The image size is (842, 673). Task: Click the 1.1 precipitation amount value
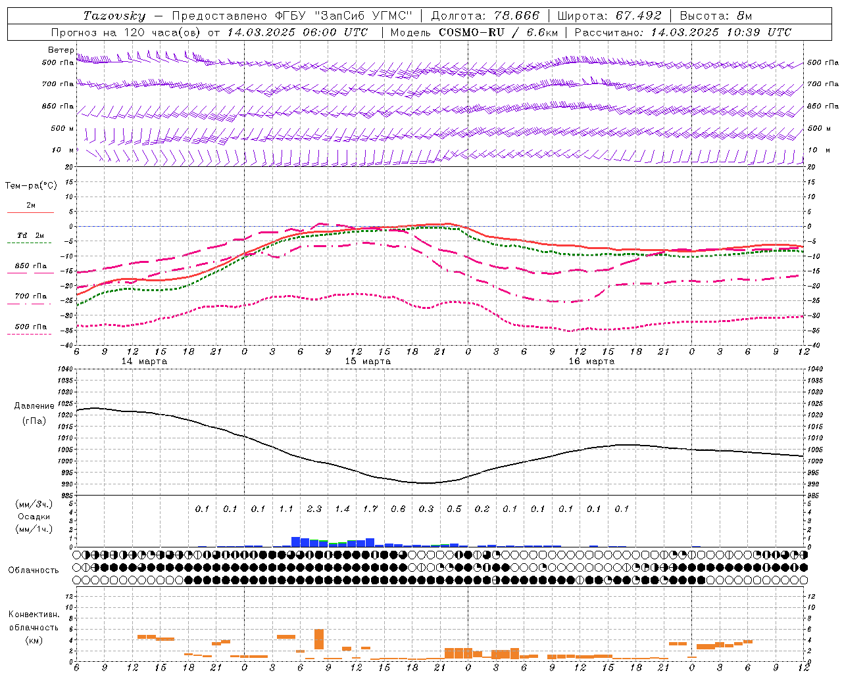286,509
